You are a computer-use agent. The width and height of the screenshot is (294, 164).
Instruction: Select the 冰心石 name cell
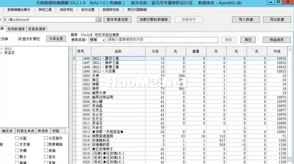click(118, 114)
